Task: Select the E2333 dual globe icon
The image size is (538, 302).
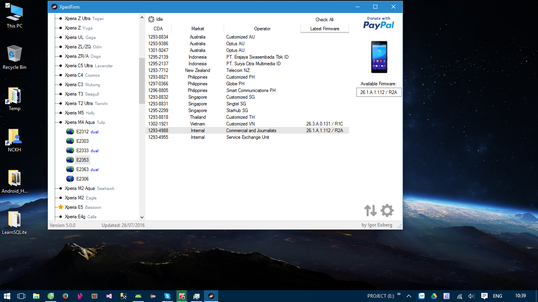Action: (70, 150)
